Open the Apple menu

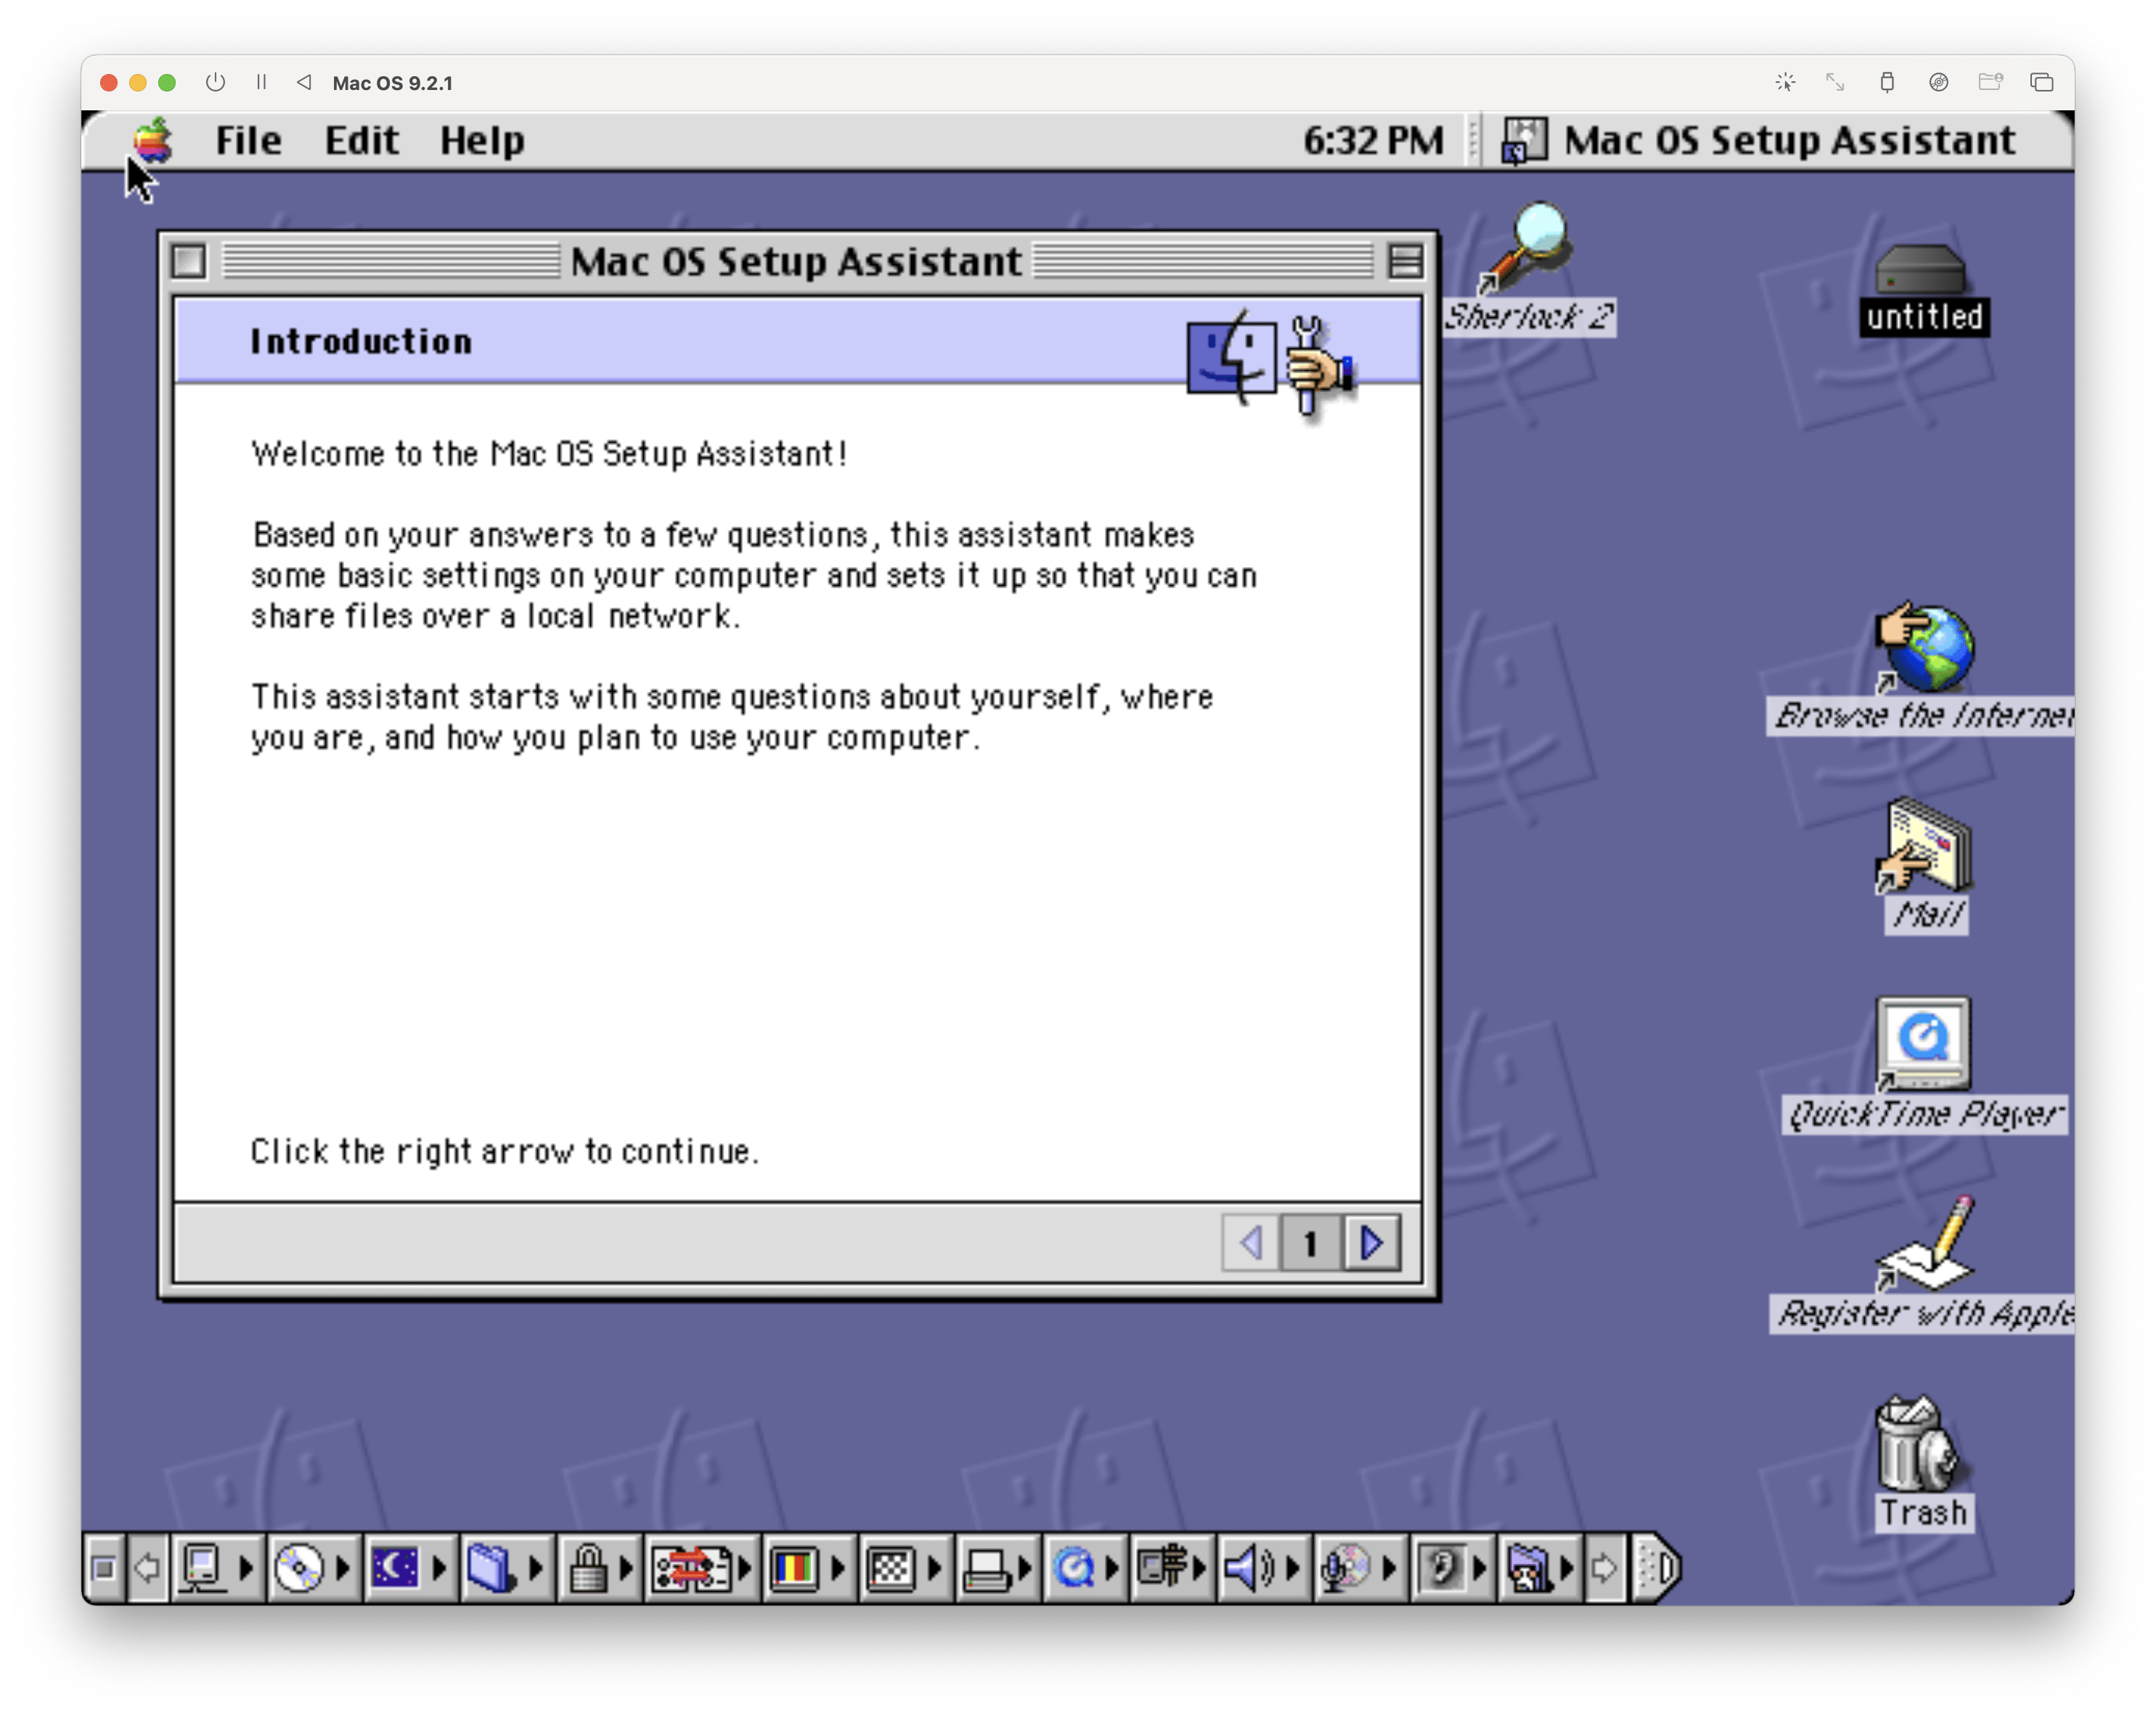click(153, 140)
